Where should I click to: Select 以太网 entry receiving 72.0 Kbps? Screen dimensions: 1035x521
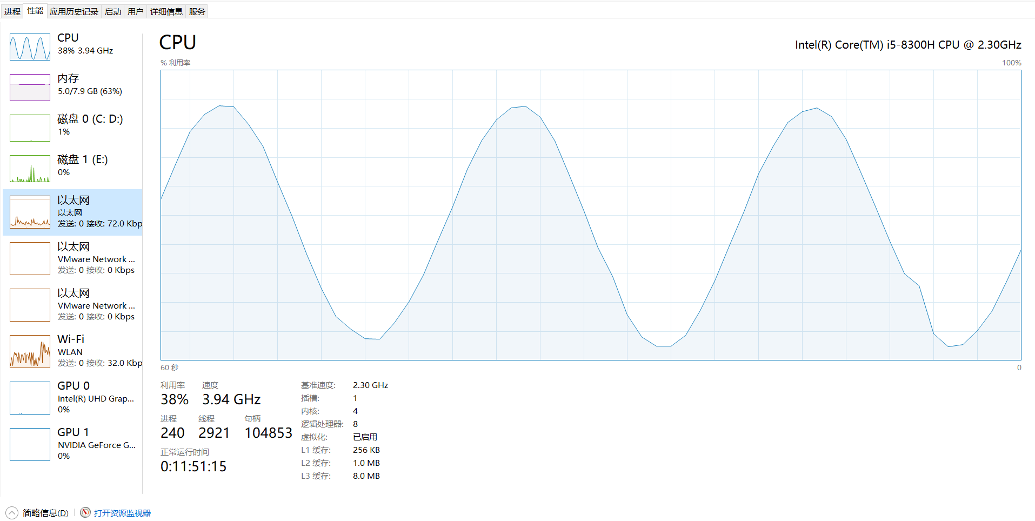point(73,212)
